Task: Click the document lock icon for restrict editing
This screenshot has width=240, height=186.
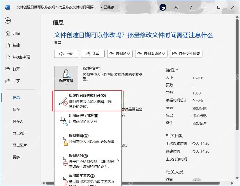Action: (63, 141)
